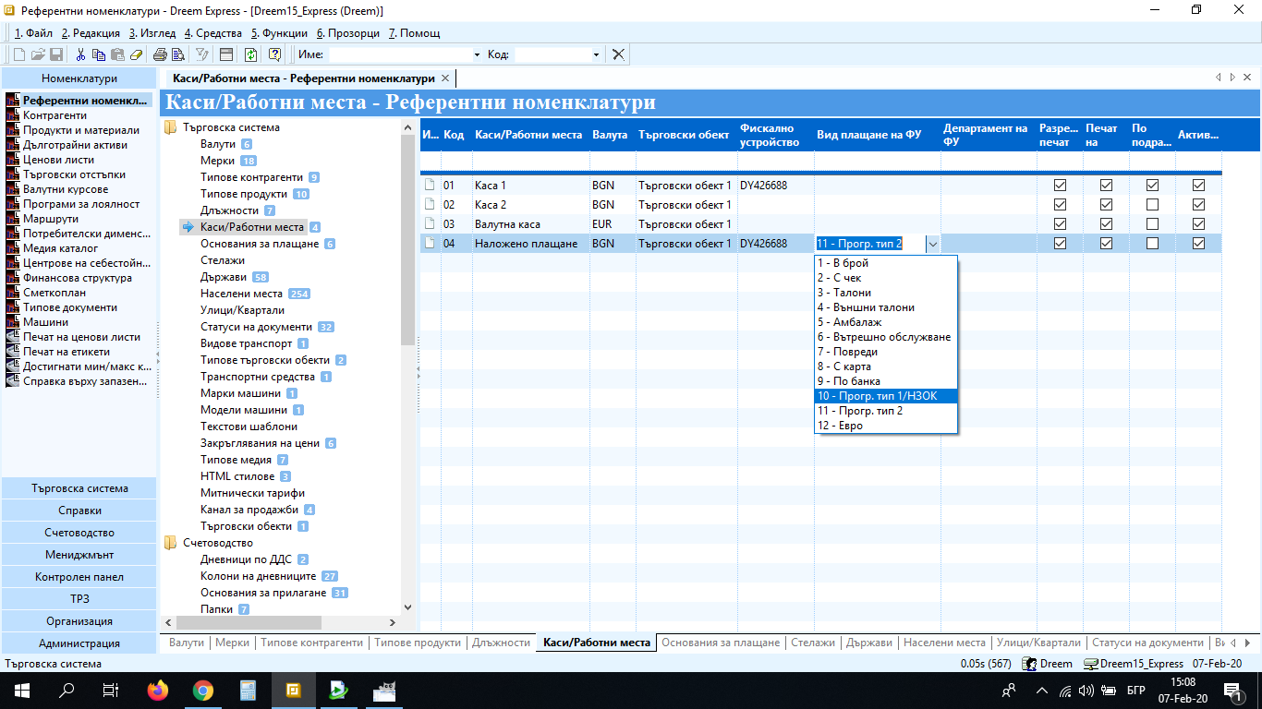Click the document icon in row Валутна каса
Image resolution: width=1262 pixels, height=709 pixels.
(429, 223)
